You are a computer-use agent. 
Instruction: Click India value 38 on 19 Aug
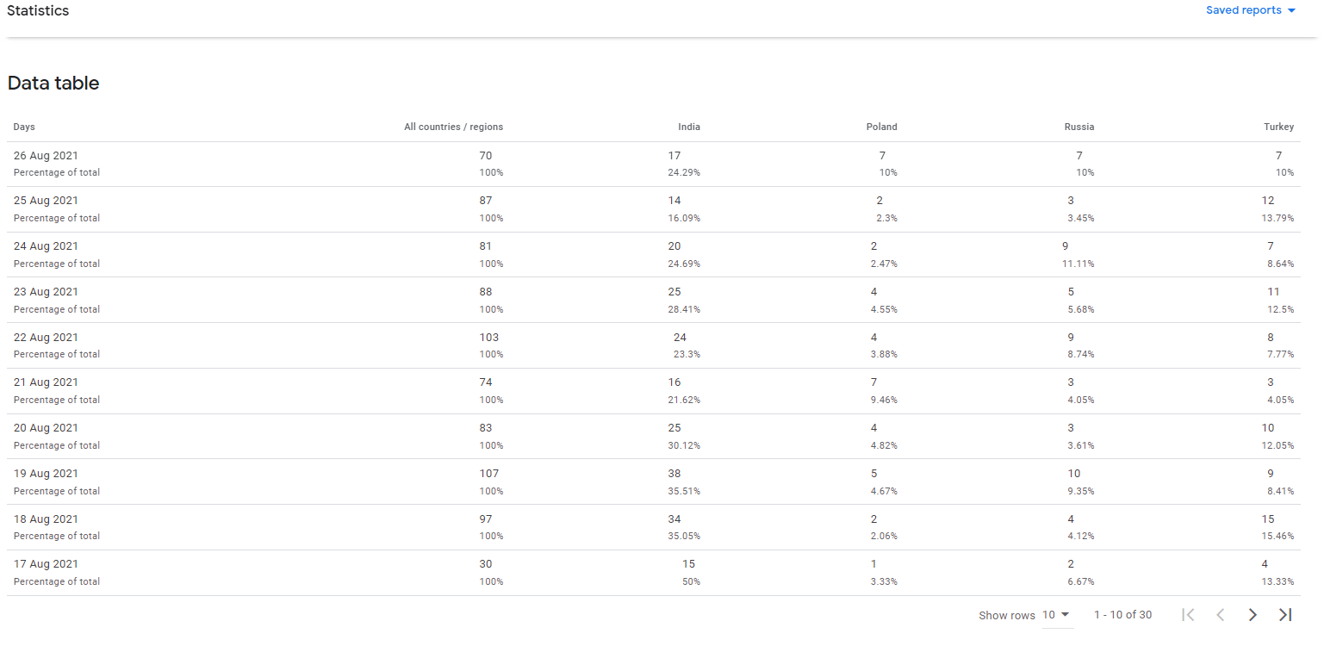(x=674, y=473)
